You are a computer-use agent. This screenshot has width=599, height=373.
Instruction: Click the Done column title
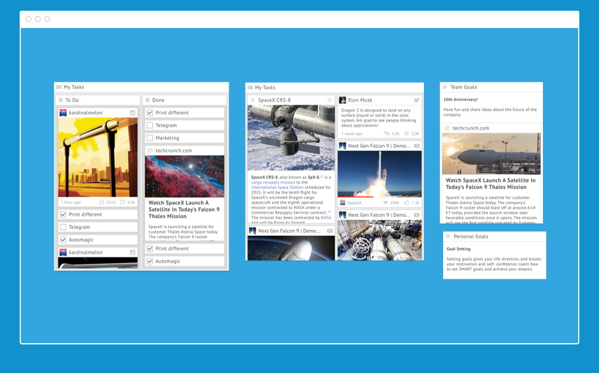point(158,100)
